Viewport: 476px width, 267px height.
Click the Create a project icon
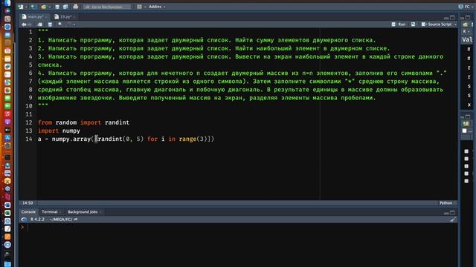[x=33, y=7]
